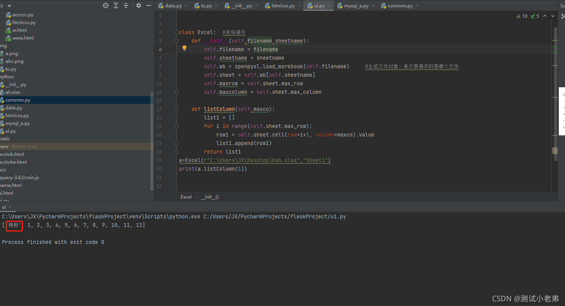Open the Project view dropdown arrow
The width and height of the screenshot is (565, 306).
point(9,6)
